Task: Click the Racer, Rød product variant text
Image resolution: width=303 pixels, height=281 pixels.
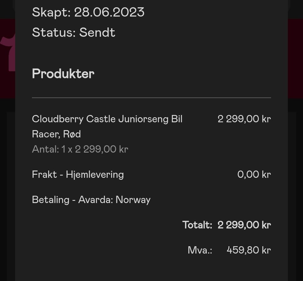Action: pos(56,134)
